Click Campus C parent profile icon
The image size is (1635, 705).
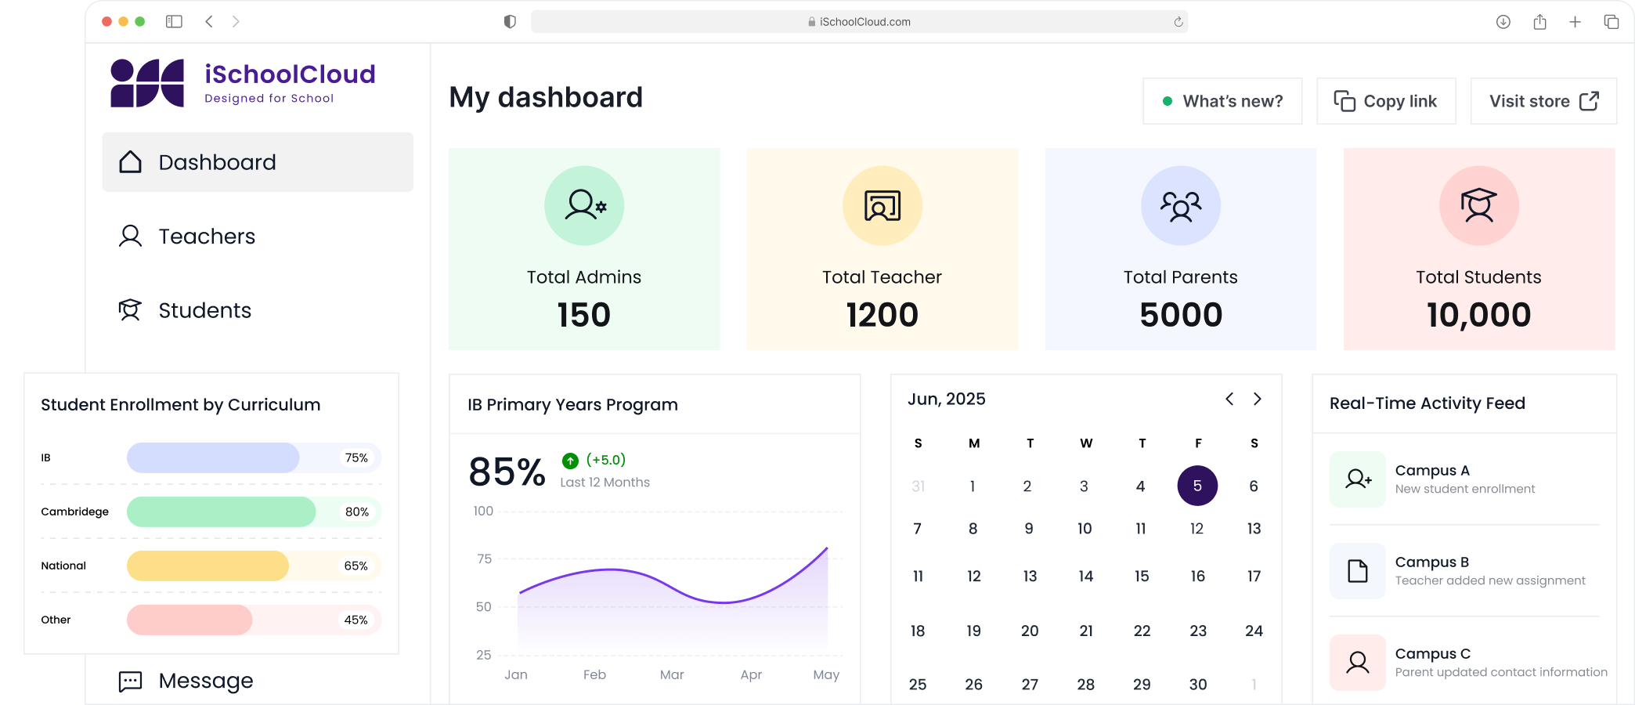click(1357, 663)
